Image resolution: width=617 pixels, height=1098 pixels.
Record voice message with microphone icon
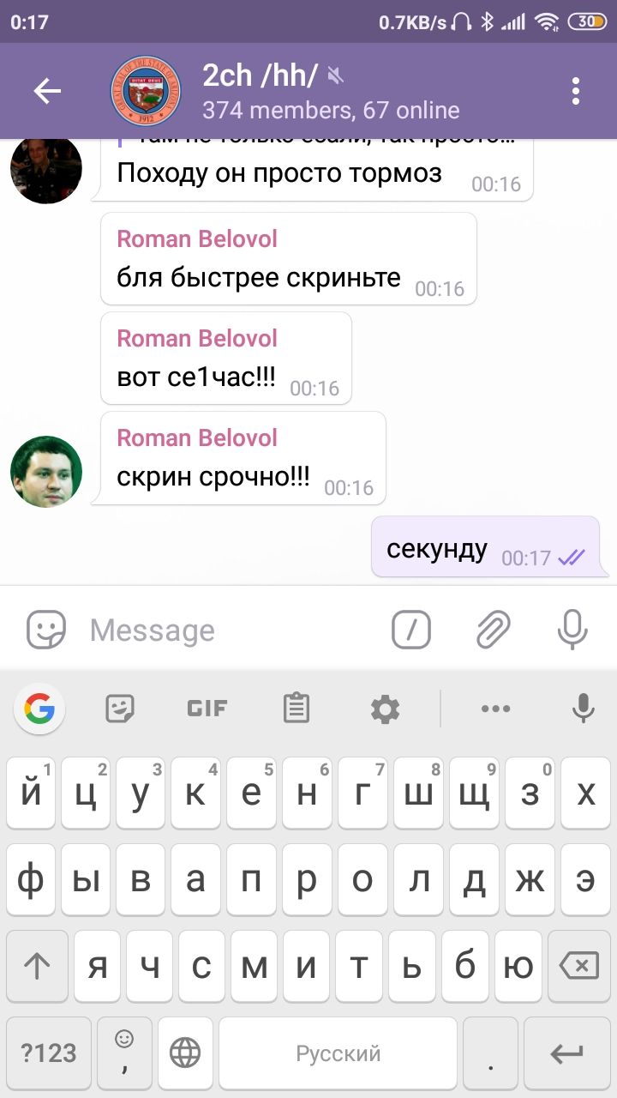click(572, 630)
